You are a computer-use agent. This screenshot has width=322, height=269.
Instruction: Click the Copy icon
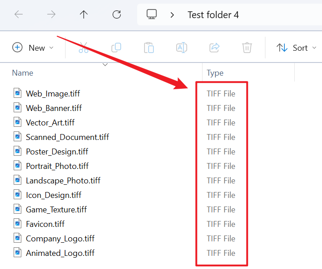click(116, 48)
